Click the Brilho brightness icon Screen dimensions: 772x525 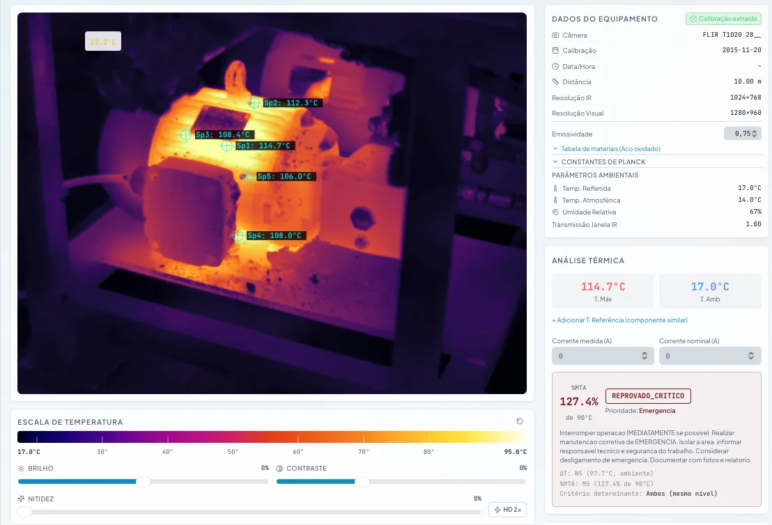21,469
